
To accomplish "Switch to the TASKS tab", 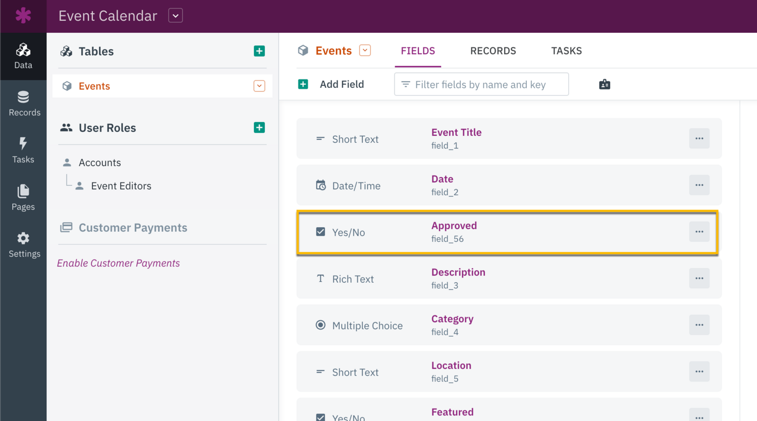I will pos(566,51).
